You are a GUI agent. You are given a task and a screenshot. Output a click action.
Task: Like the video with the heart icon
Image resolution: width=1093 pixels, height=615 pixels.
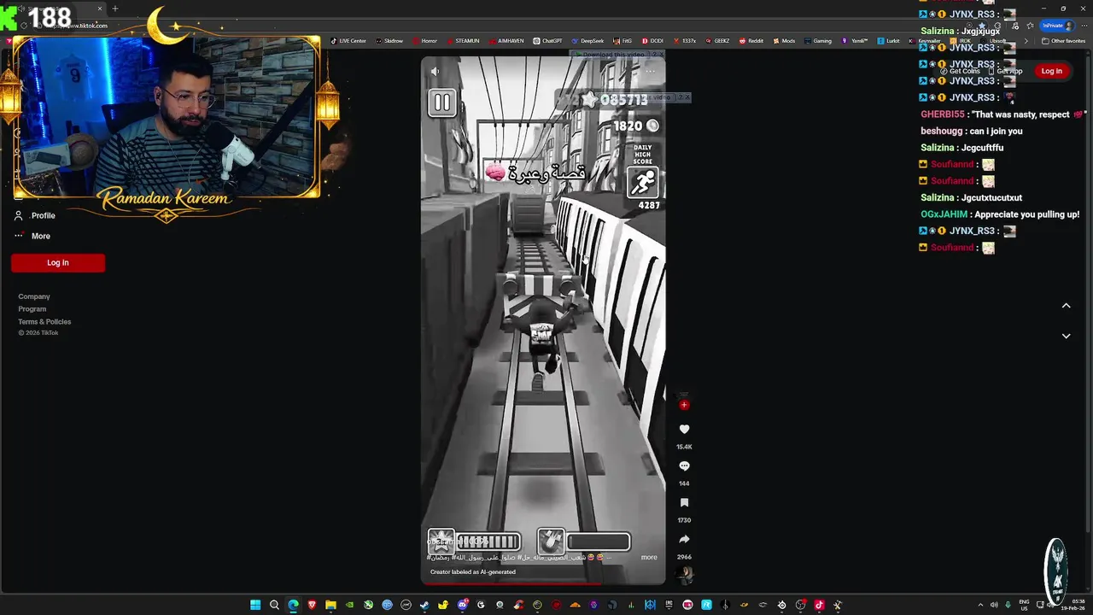684,429
